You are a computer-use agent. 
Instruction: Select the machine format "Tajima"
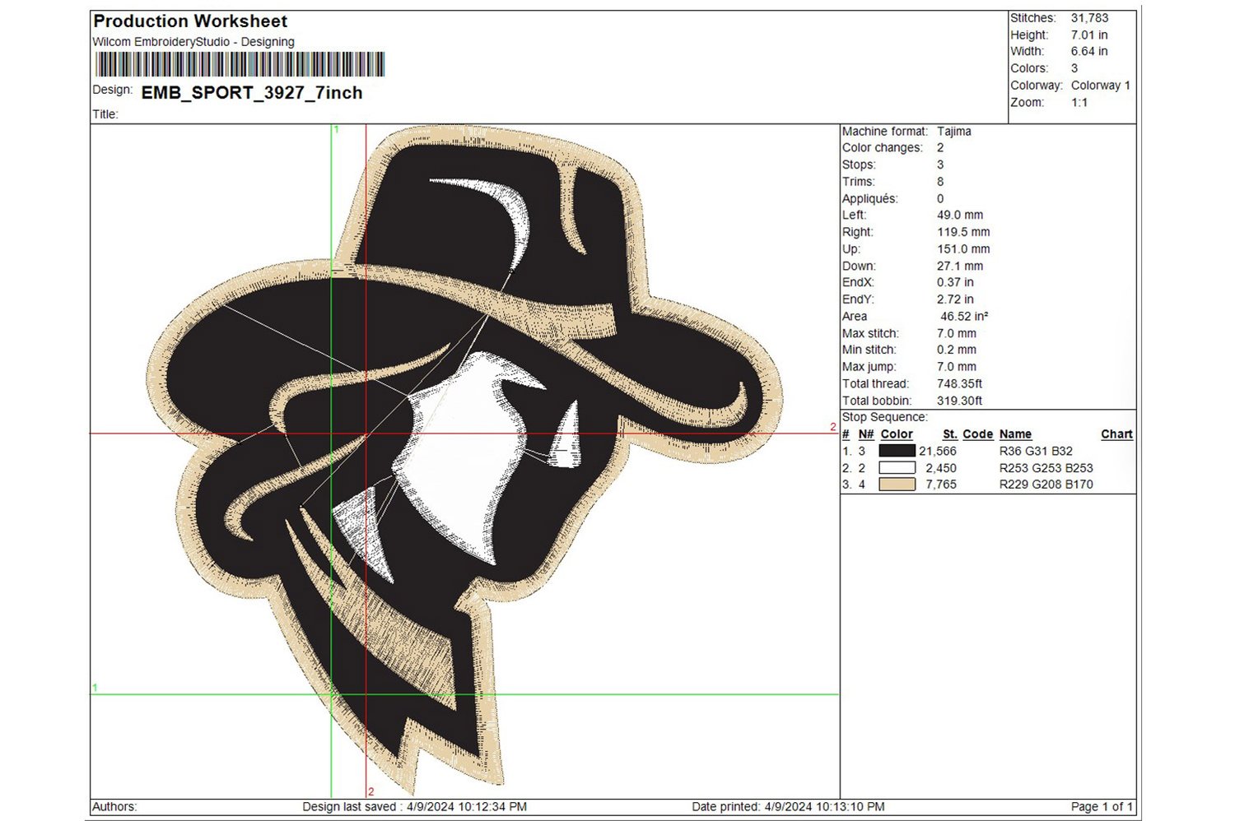tap(954, 132)
